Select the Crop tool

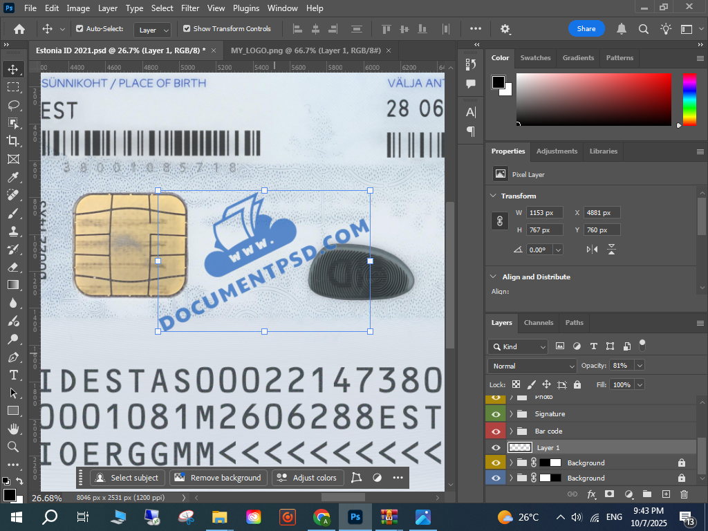13,141
